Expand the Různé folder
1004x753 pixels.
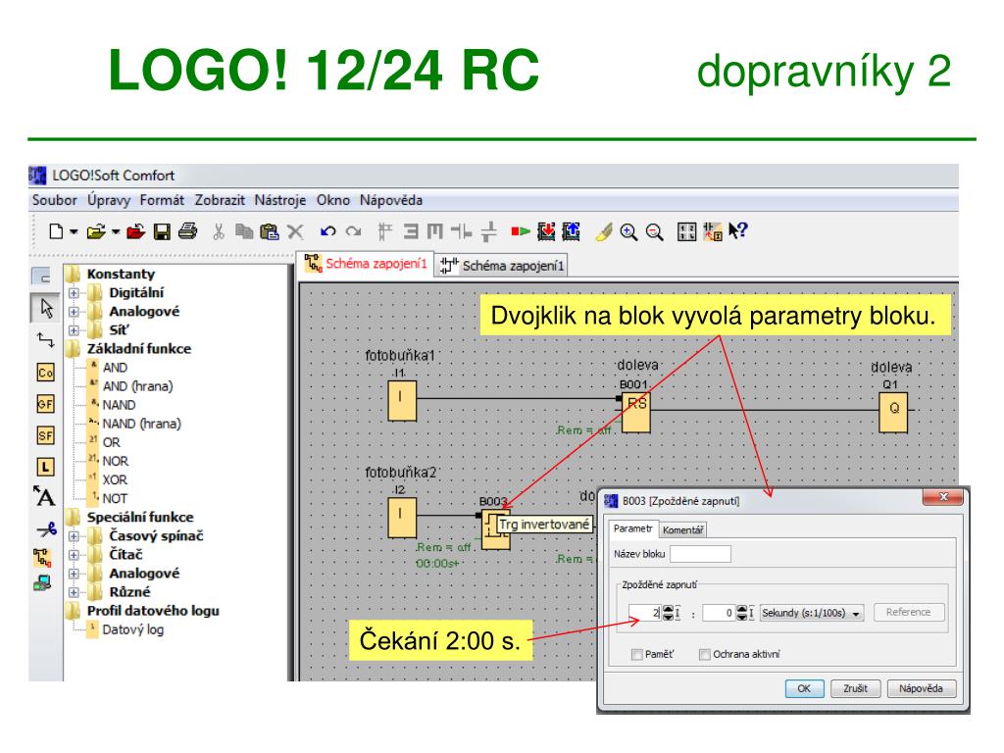coord(74,592)
